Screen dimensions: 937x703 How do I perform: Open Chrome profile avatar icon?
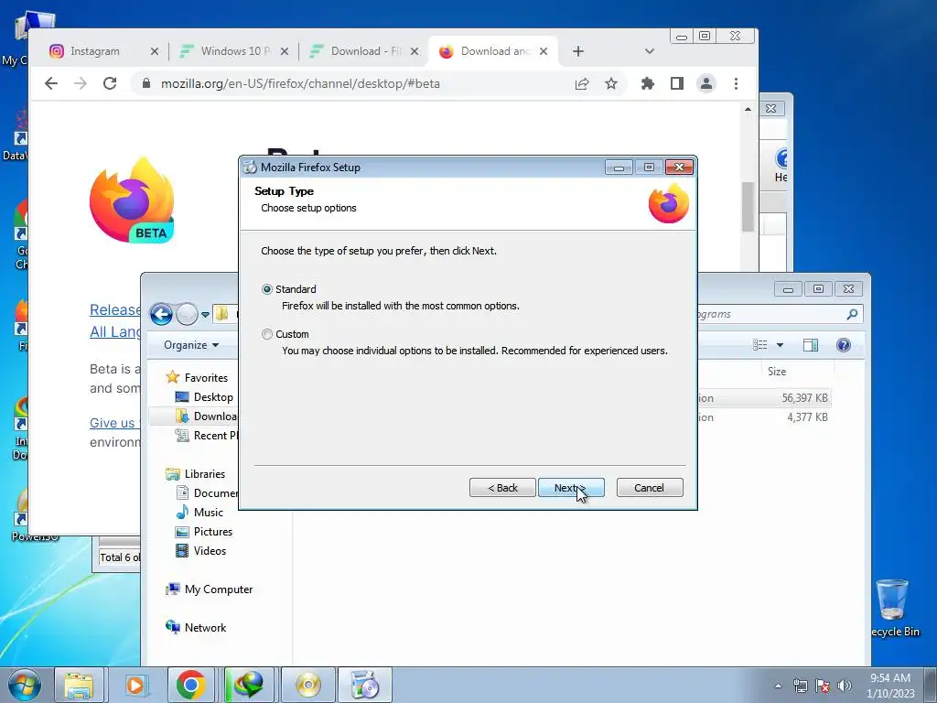[x=706, y=83]
